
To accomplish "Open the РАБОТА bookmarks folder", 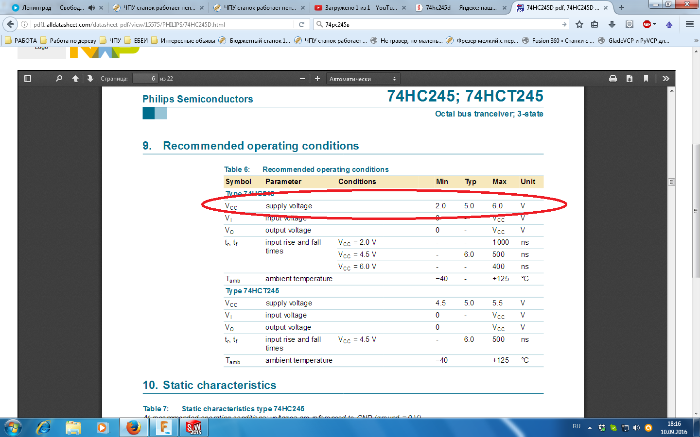I will [x=21, y=41].
